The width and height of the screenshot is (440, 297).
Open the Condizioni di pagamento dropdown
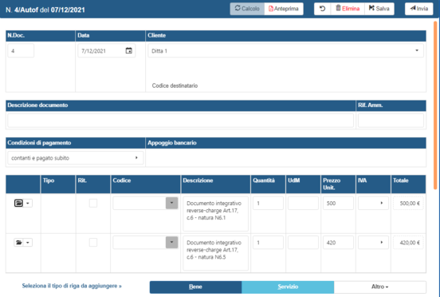(76, 157)
